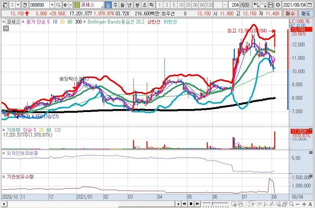Select the 30 interval button
This screenshot has width=315, height=208.
click(195, 5)
